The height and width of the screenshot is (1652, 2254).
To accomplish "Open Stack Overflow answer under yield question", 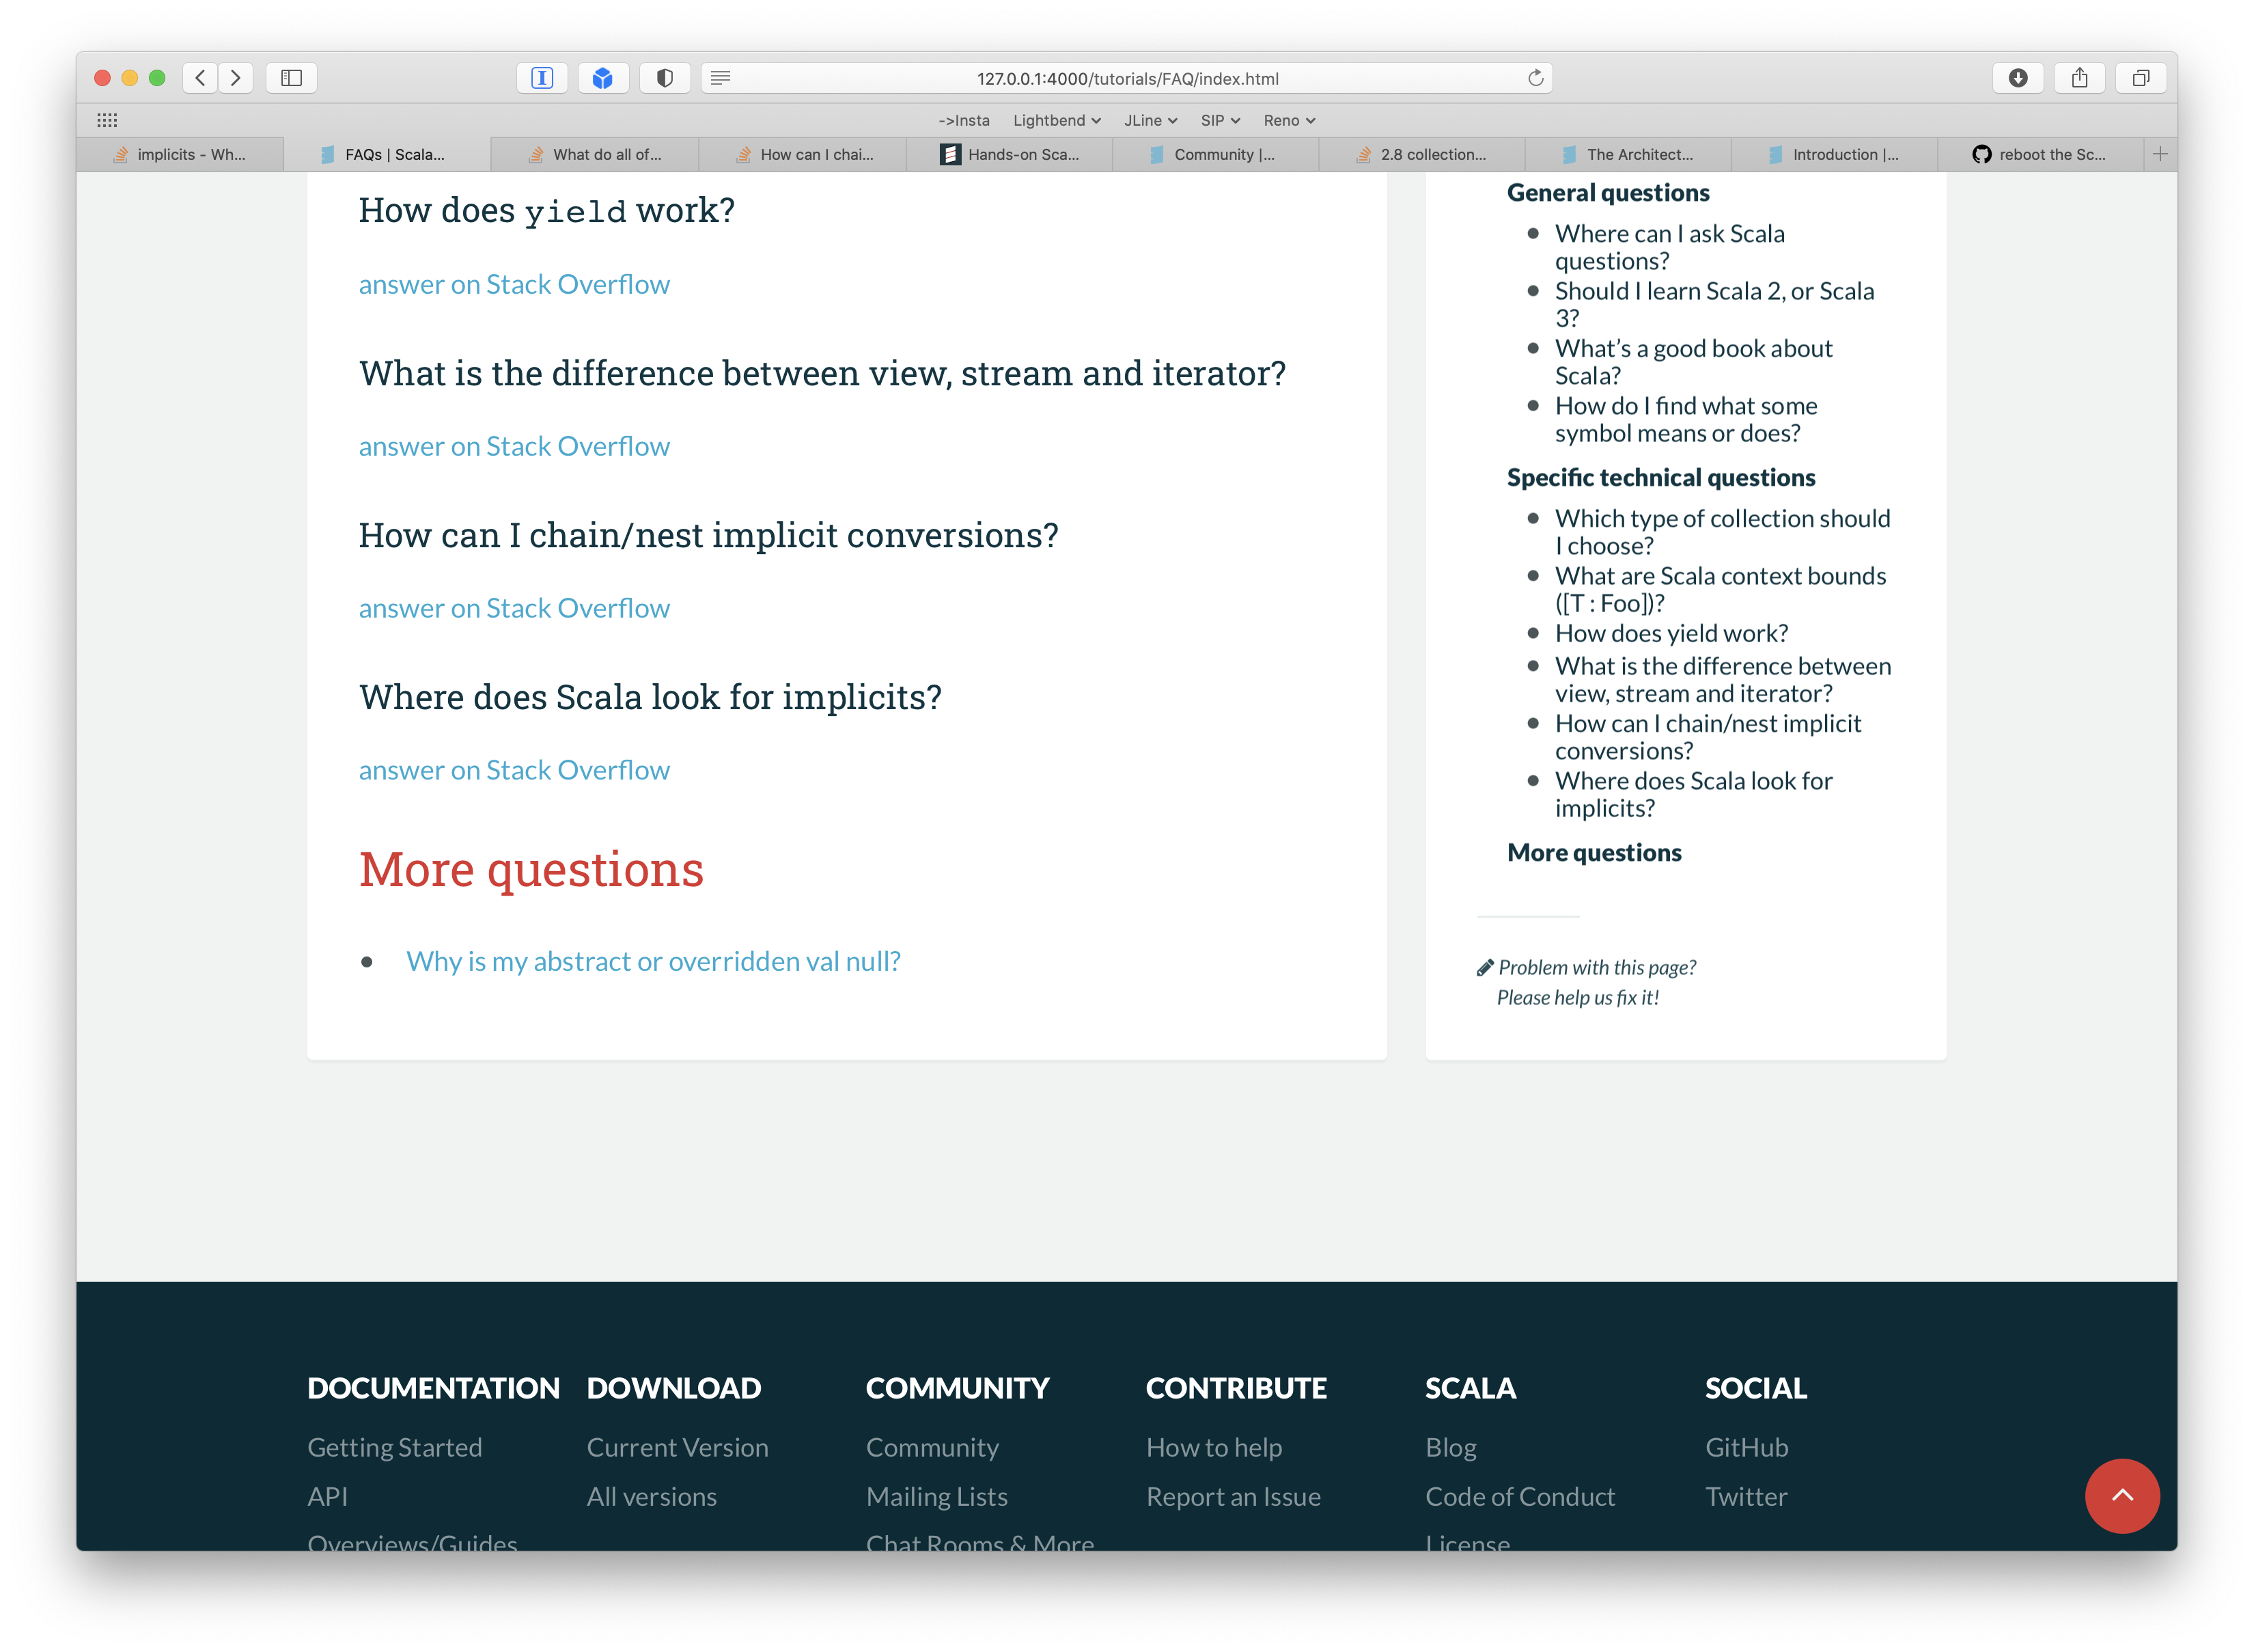I will click(514, 284).
